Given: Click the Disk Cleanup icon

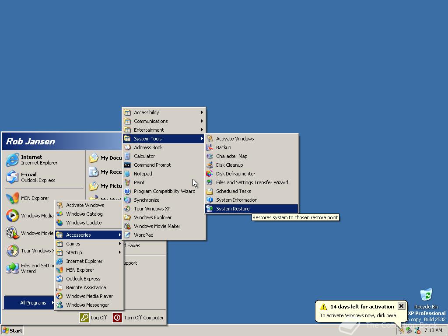Looking at the screenshot, I should [210, 165].
